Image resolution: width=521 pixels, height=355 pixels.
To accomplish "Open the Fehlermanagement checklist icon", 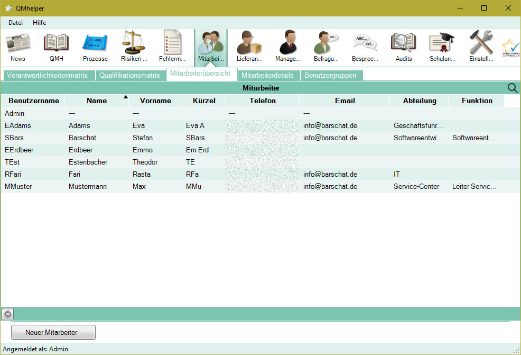I will tap(172, 47).
